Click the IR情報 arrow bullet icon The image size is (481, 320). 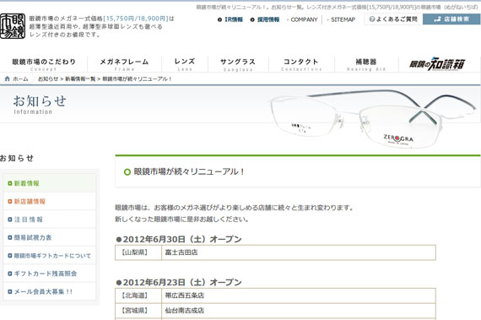(x=219, y=19)
